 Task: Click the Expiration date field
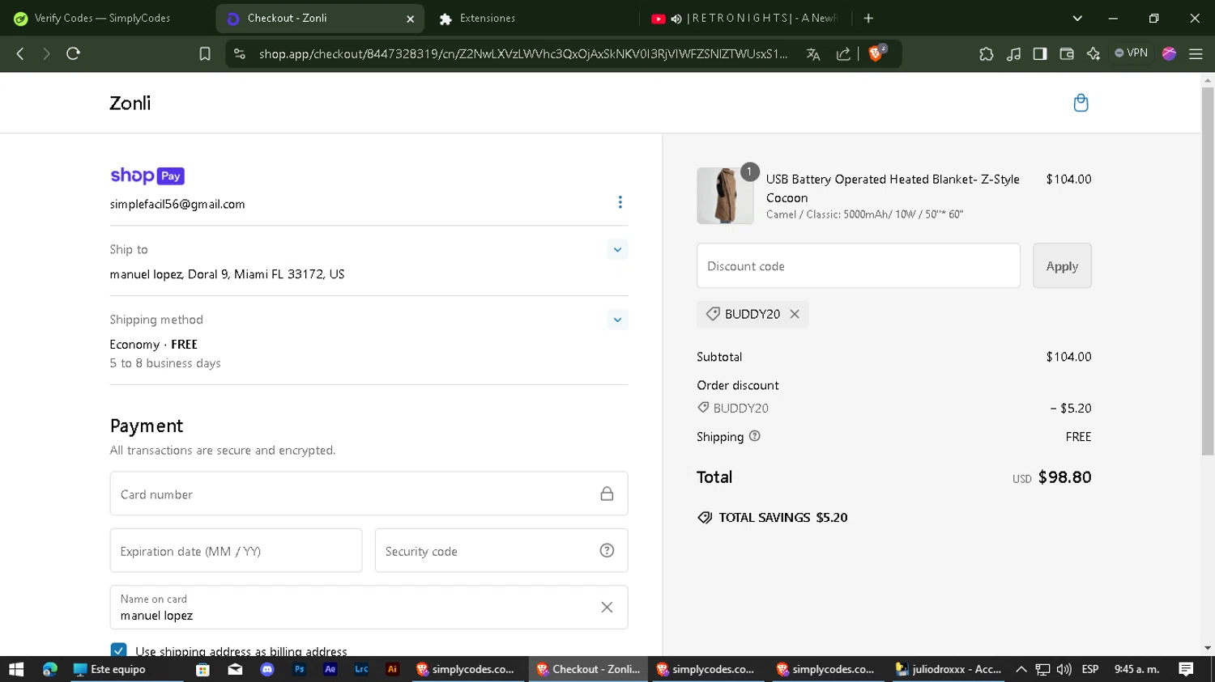coord(236,551)
